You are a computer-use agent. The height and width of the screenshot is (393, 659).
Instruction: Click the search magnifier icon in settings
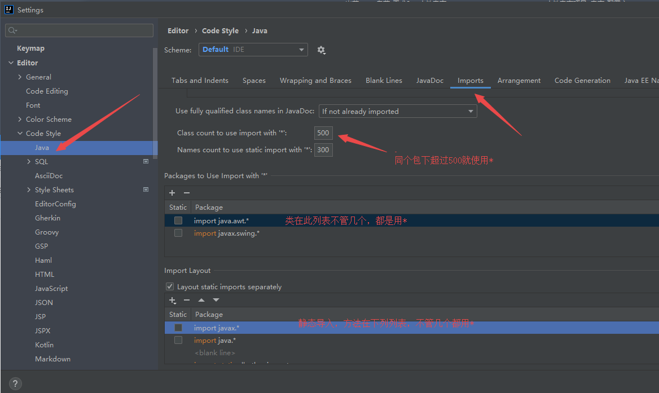click(12, 30)
